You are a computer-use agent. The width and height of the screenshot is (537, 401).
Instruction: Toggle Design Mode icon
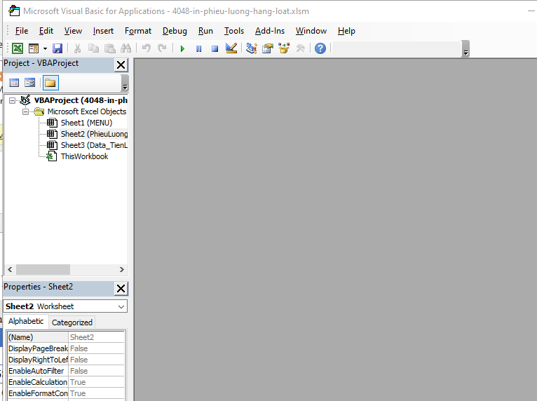(x=231, y=48)
